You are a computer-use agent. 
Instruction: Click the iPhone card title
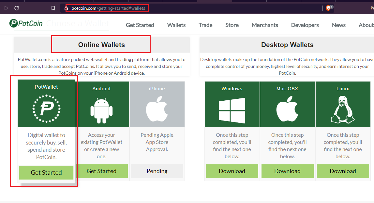(157, 89)
